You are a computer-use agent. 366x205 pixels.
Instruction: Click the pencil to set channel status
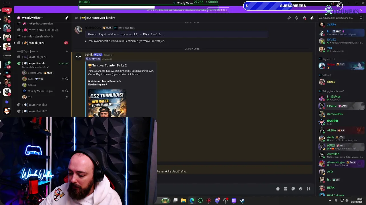[48, 67]
